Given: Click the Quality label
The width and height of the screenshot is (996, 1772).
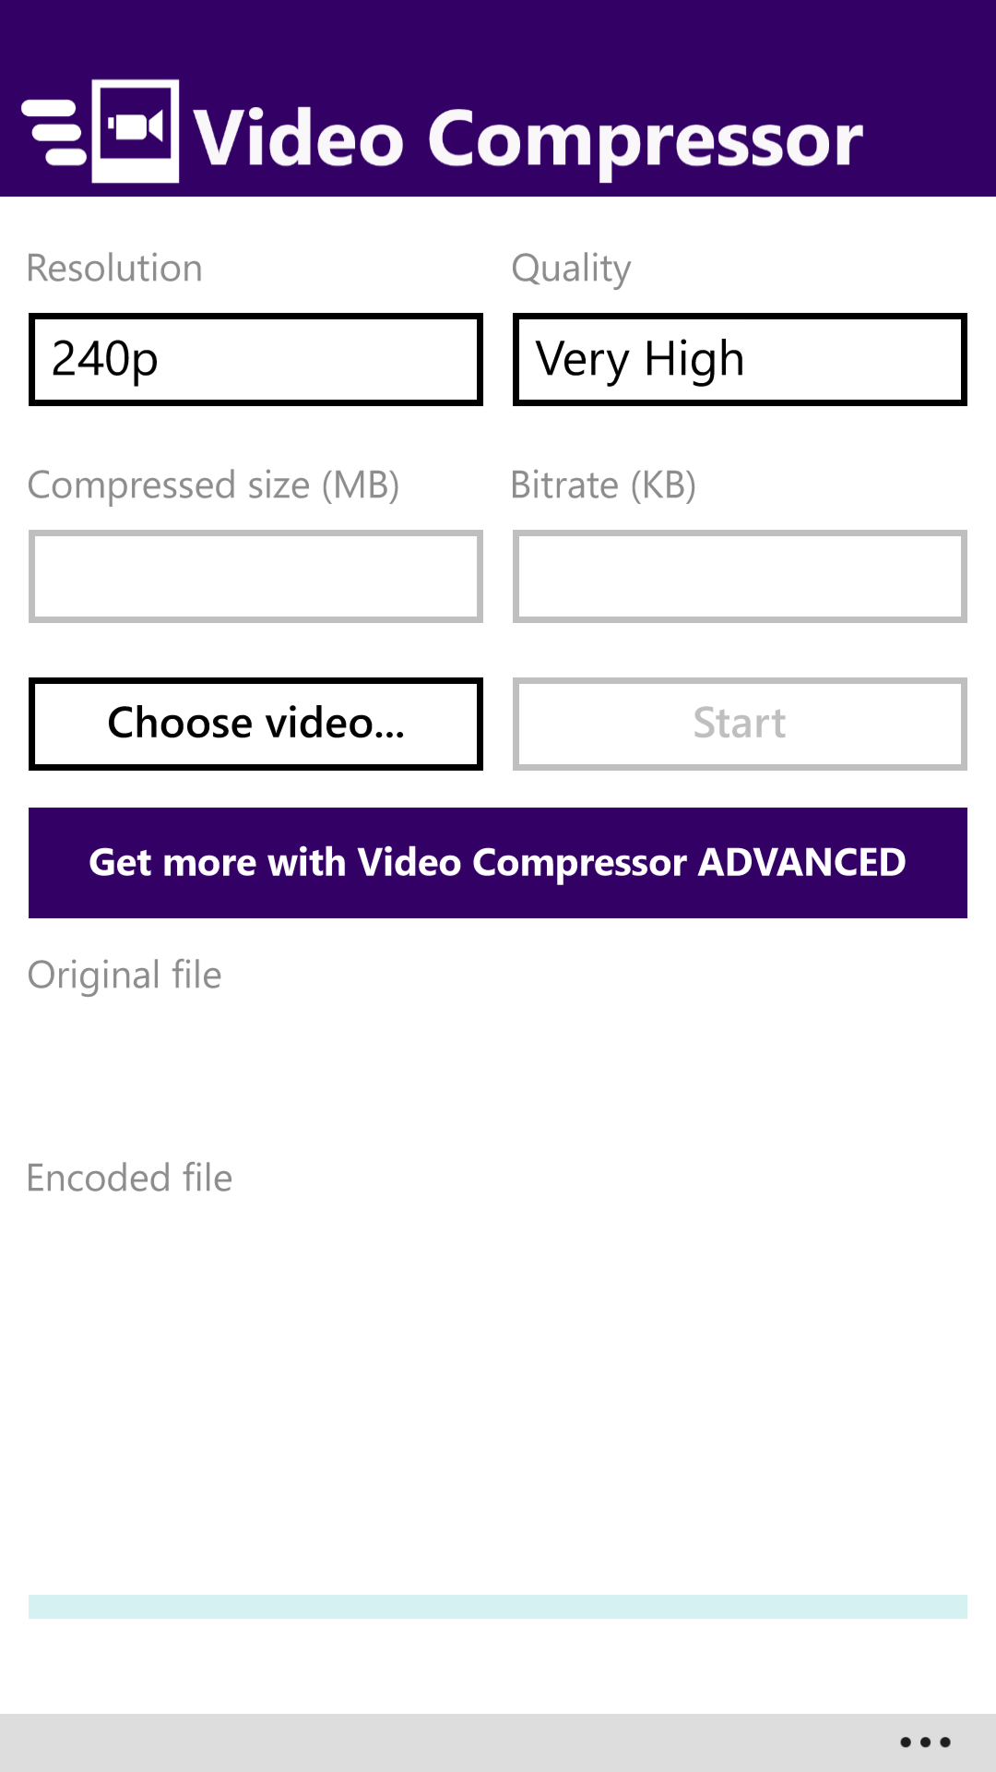Looking at the screenshot, I should click(x=572, y=269).
